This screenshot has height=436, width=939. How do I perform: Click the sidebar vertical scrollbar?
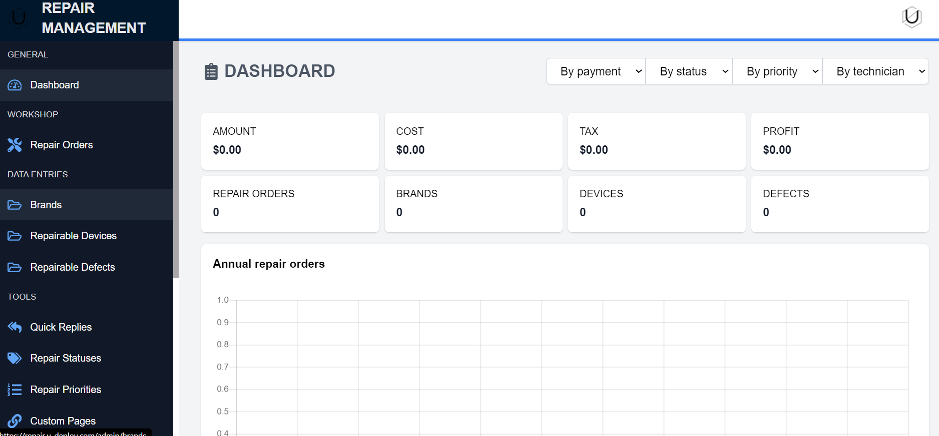(x=176, y=160)
